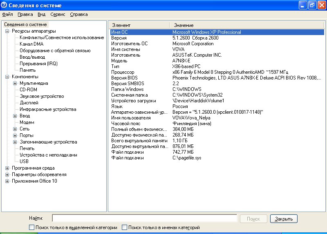Viewport: 327px width, 234px height.
Task: Select Дисплей tree item
Action: click(29, 103)
